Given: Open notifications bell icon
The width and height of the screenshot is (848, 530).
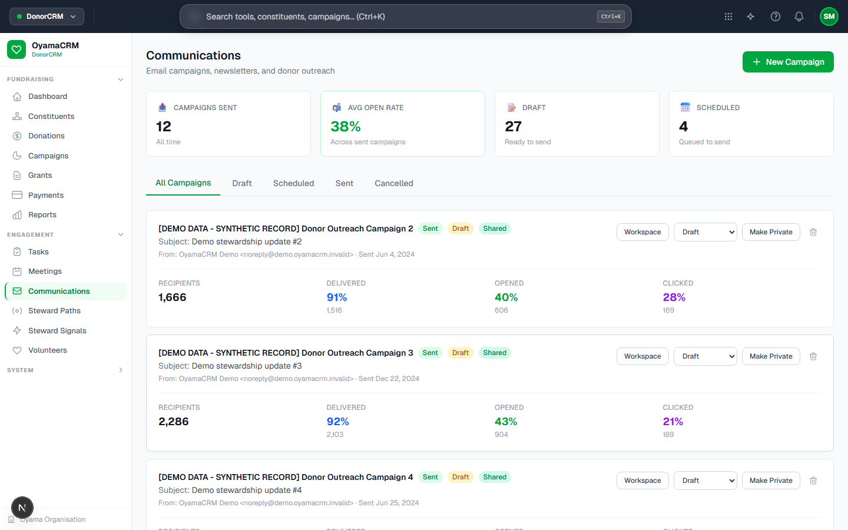Looking at the screenshot, I should point(799,16).
